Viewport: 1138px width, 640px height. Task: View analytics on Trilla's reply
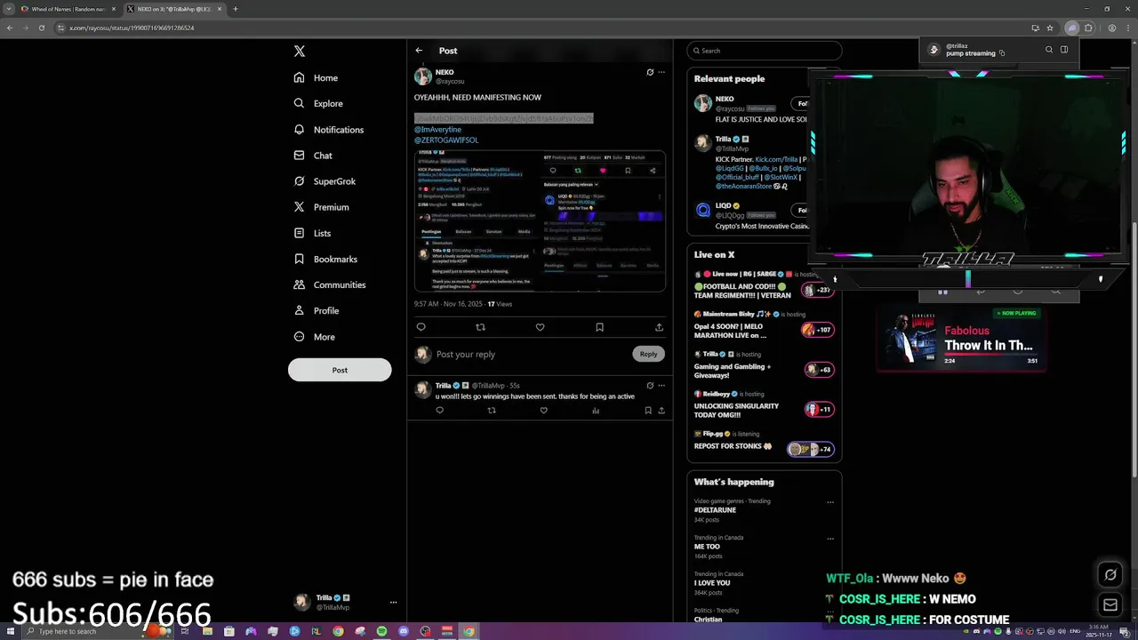click(x=596, y=411)
